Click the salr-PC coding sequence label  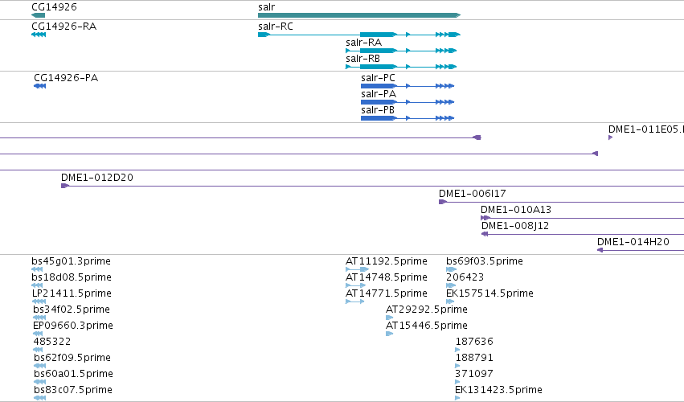coord(379,78)
